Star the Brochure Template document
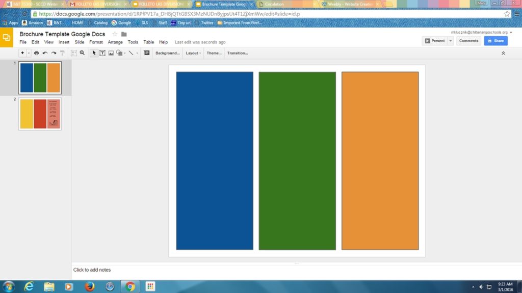The height and width of the screenshot is (293, 522). click(115, 34)
